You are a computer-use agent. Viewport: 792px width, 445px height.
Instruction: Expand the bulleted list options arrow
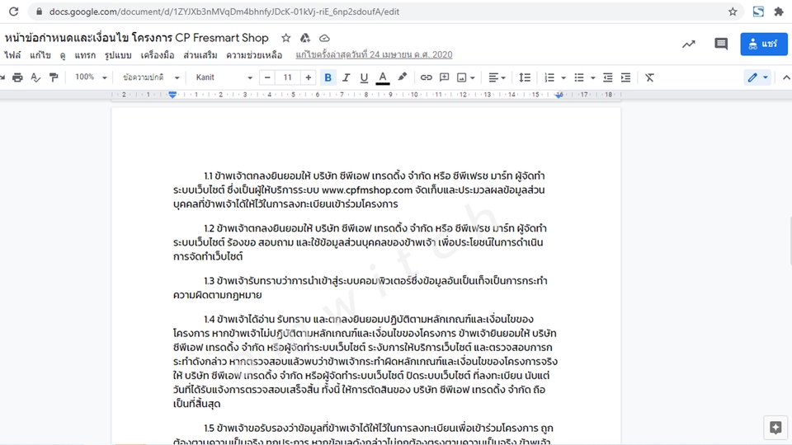[592, 78]
